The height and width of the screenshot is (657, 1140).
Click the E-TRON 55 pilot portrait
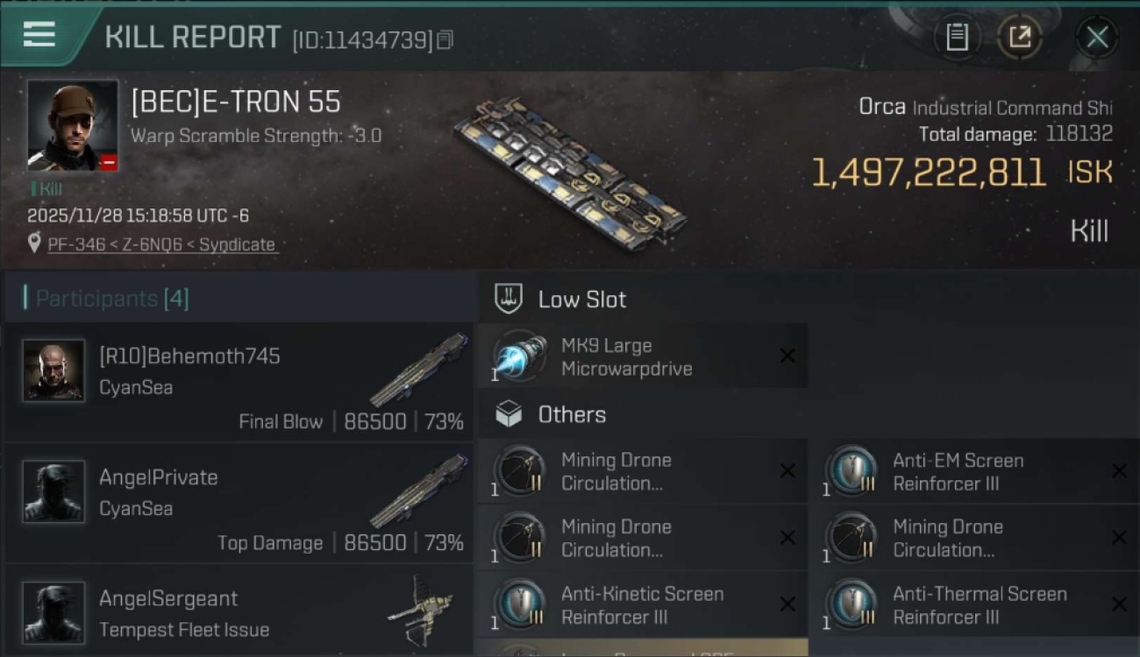click(73, 125)
